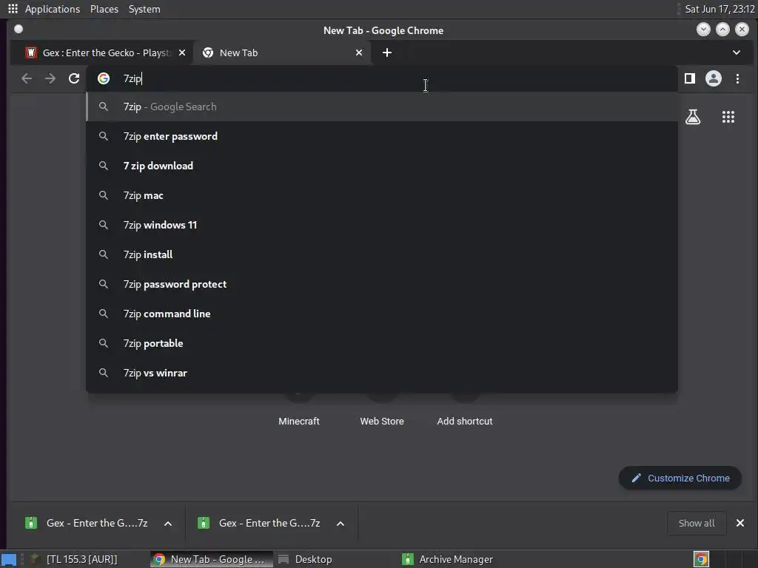
Task: Open the Google apps grid
Action: pyautogui.click(x=728, y=117)
